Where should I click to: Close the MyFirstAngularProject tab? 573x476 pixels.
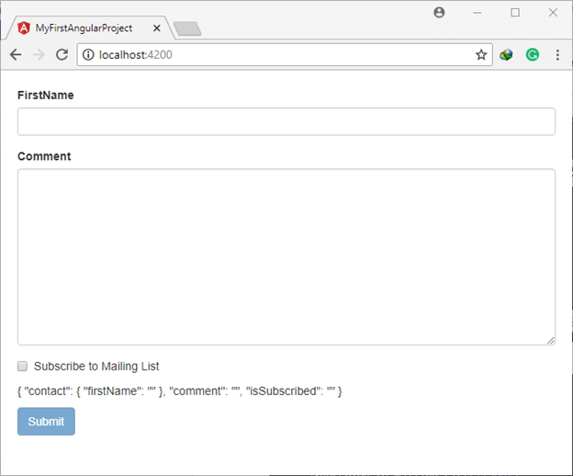coord(157,28)
